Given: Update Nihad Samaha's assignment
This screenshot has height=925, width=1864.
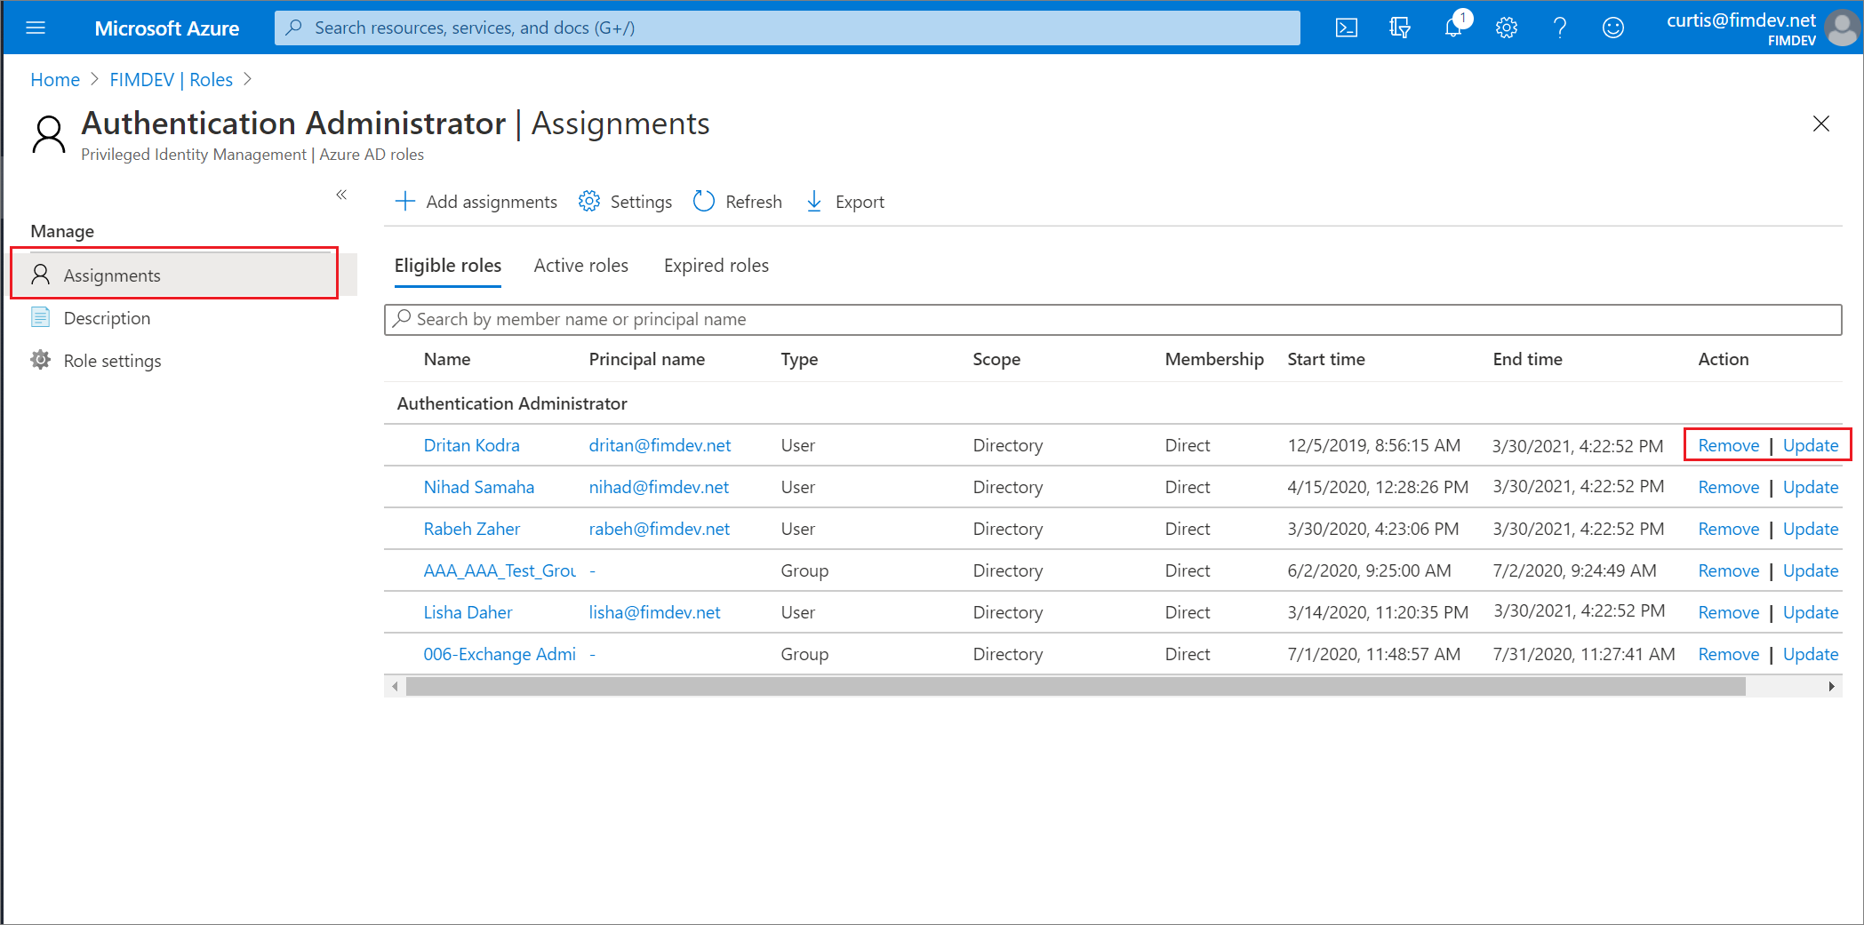Looking at the screenshot, I should (x=1811, y=487).
